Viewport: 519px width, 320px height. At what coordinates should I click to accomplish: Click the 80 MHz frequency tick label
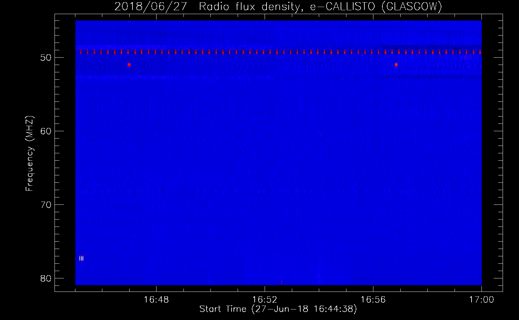coord(46,278)
